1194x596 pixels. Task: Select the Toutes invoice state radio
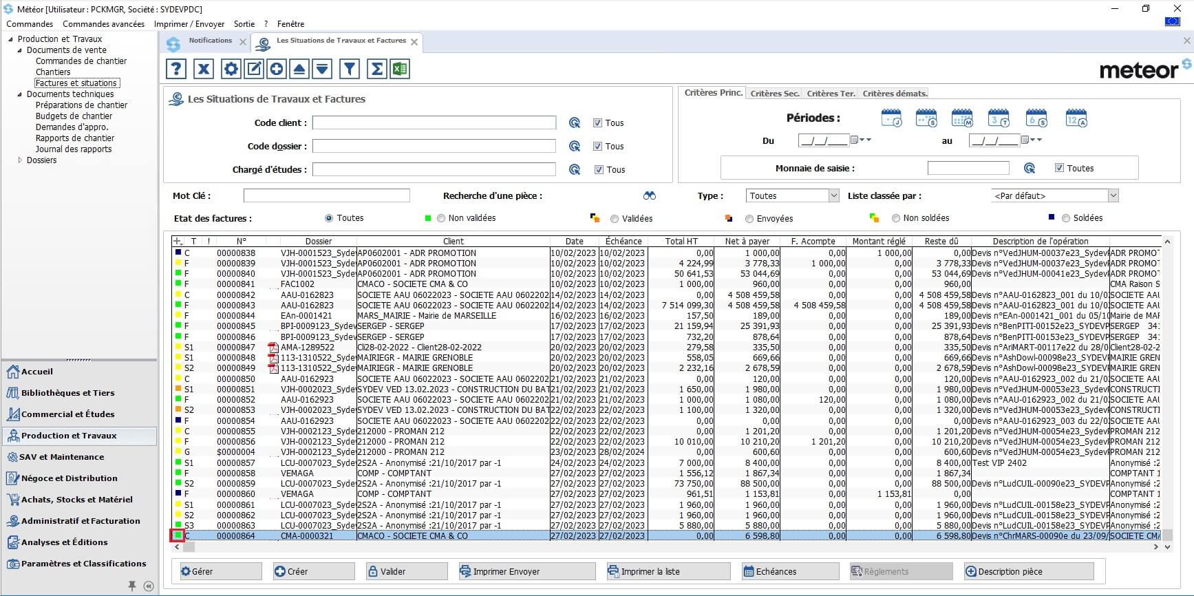[x=329, y=218]
